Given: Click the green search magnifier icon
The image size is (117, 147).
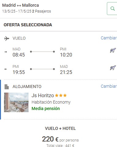Looking at the screenshot, I should pyautogui.click(x=113, y=9).
